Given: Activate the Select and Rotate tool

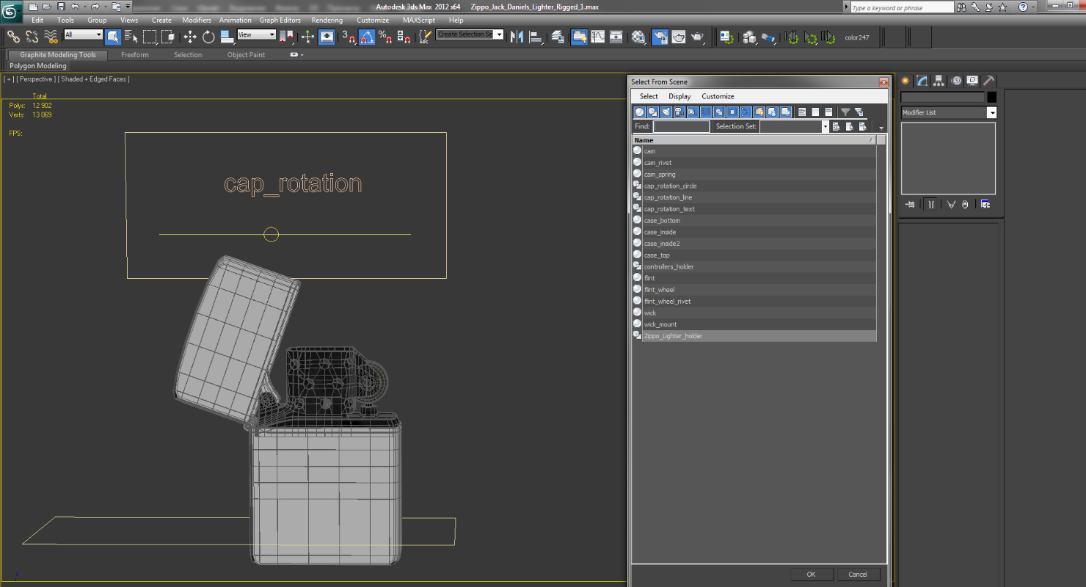Looking at the screenshot, I should tap(208, 37).
